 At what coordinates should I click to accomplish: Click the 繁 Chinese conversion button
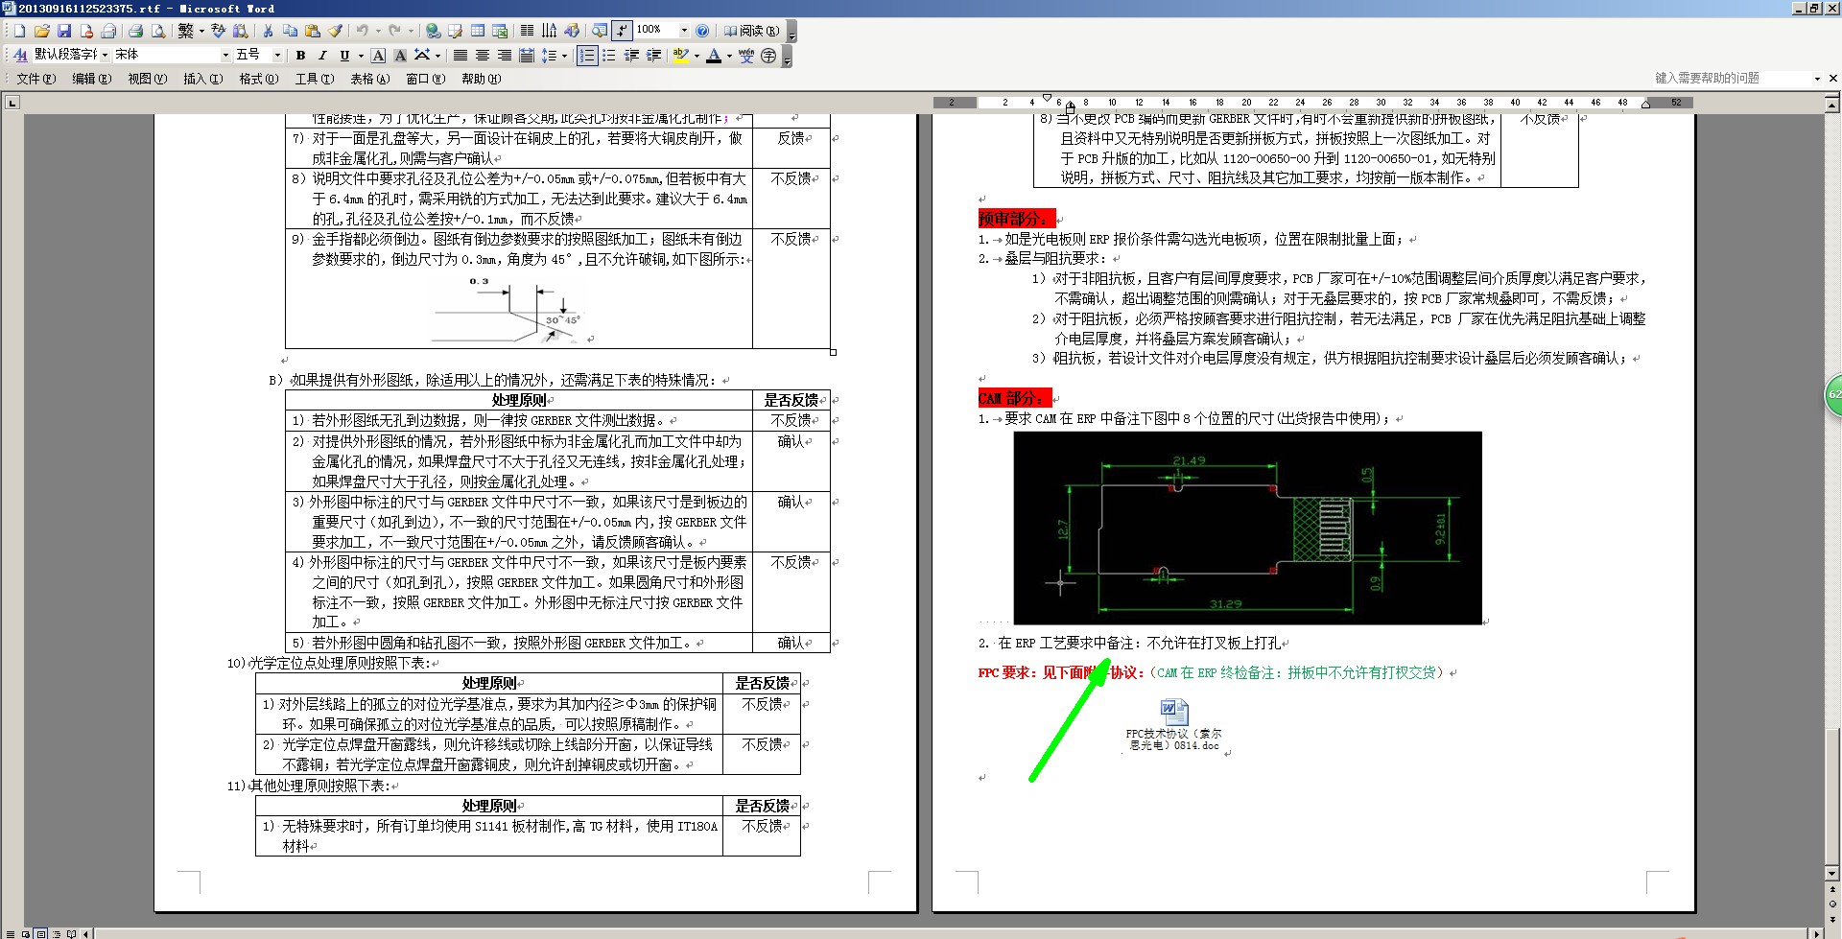(x=185, y=31)
